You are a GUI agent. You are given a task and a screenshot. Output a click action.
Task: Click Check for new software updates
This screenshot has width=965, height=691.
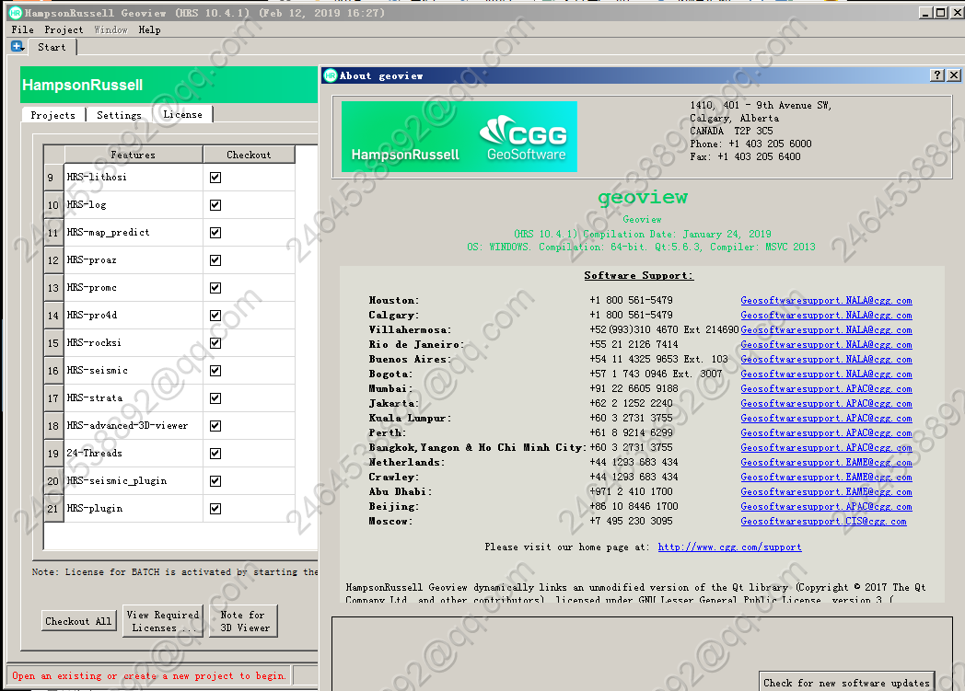click(x=846, y=683)
